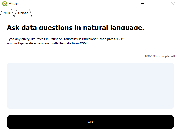179x136 pixels.
Task: Click the blank space between text box and GO
Action: tap(90, 112)
